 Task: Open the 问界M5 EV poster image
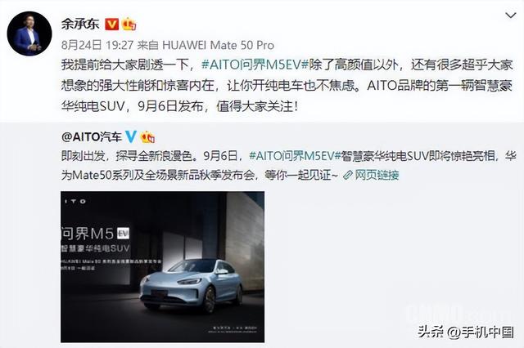coord(162,266)
